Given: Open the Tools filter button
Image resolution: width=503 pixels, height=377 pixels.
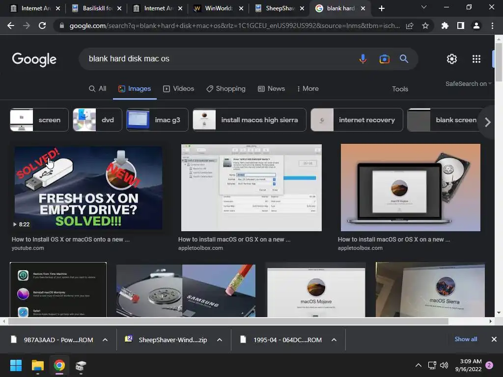Looking at the screenshot, I should [400, 89].
